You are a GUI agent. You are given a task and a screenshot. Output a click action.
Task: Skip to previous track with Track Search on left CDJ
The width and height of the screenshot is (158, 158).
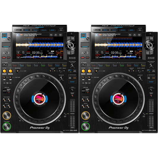click(x=4, y=100)
